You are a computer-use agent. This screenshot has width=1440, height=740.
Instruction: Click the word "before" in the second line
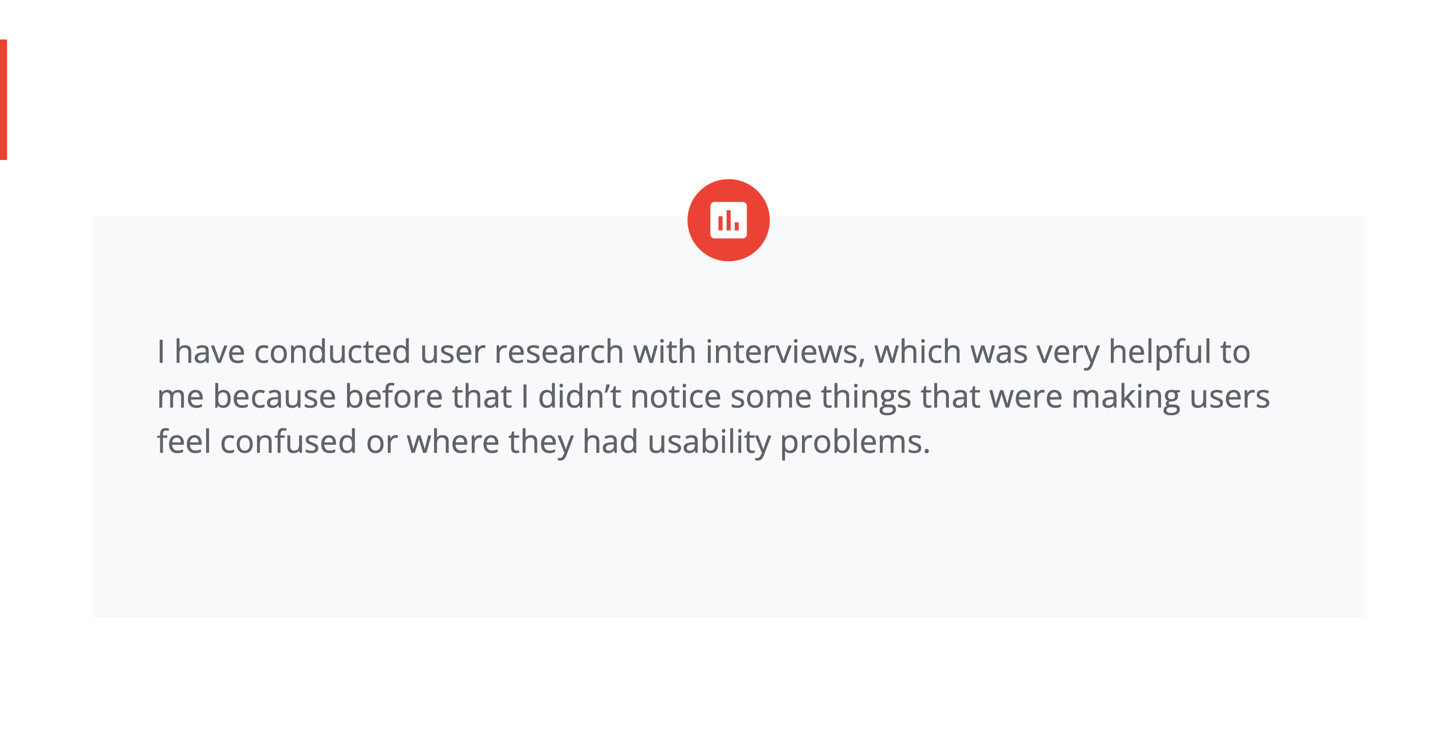coord(393,397)
